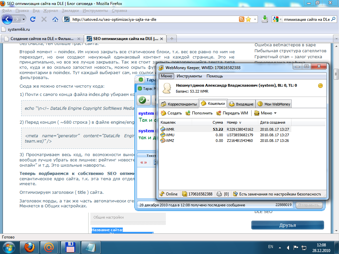Viewport: 339px width, 254px height.
Task: Switch to Создание сайтов на DLE tab
Action: [42, 39]
